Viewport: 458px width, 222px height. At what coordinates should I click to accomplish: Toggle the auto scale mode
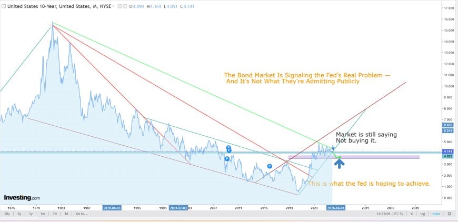point(435,214)
